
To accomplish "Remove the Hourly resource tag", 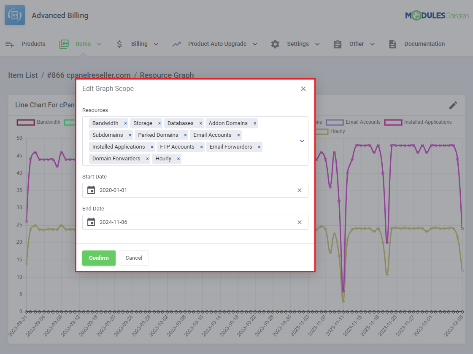I will coord(178,159).
